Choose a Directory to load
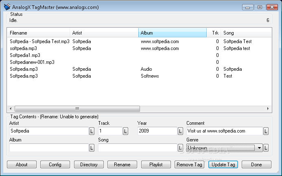The width and height of the screenshot is (282, 176). tap(89, 165)
